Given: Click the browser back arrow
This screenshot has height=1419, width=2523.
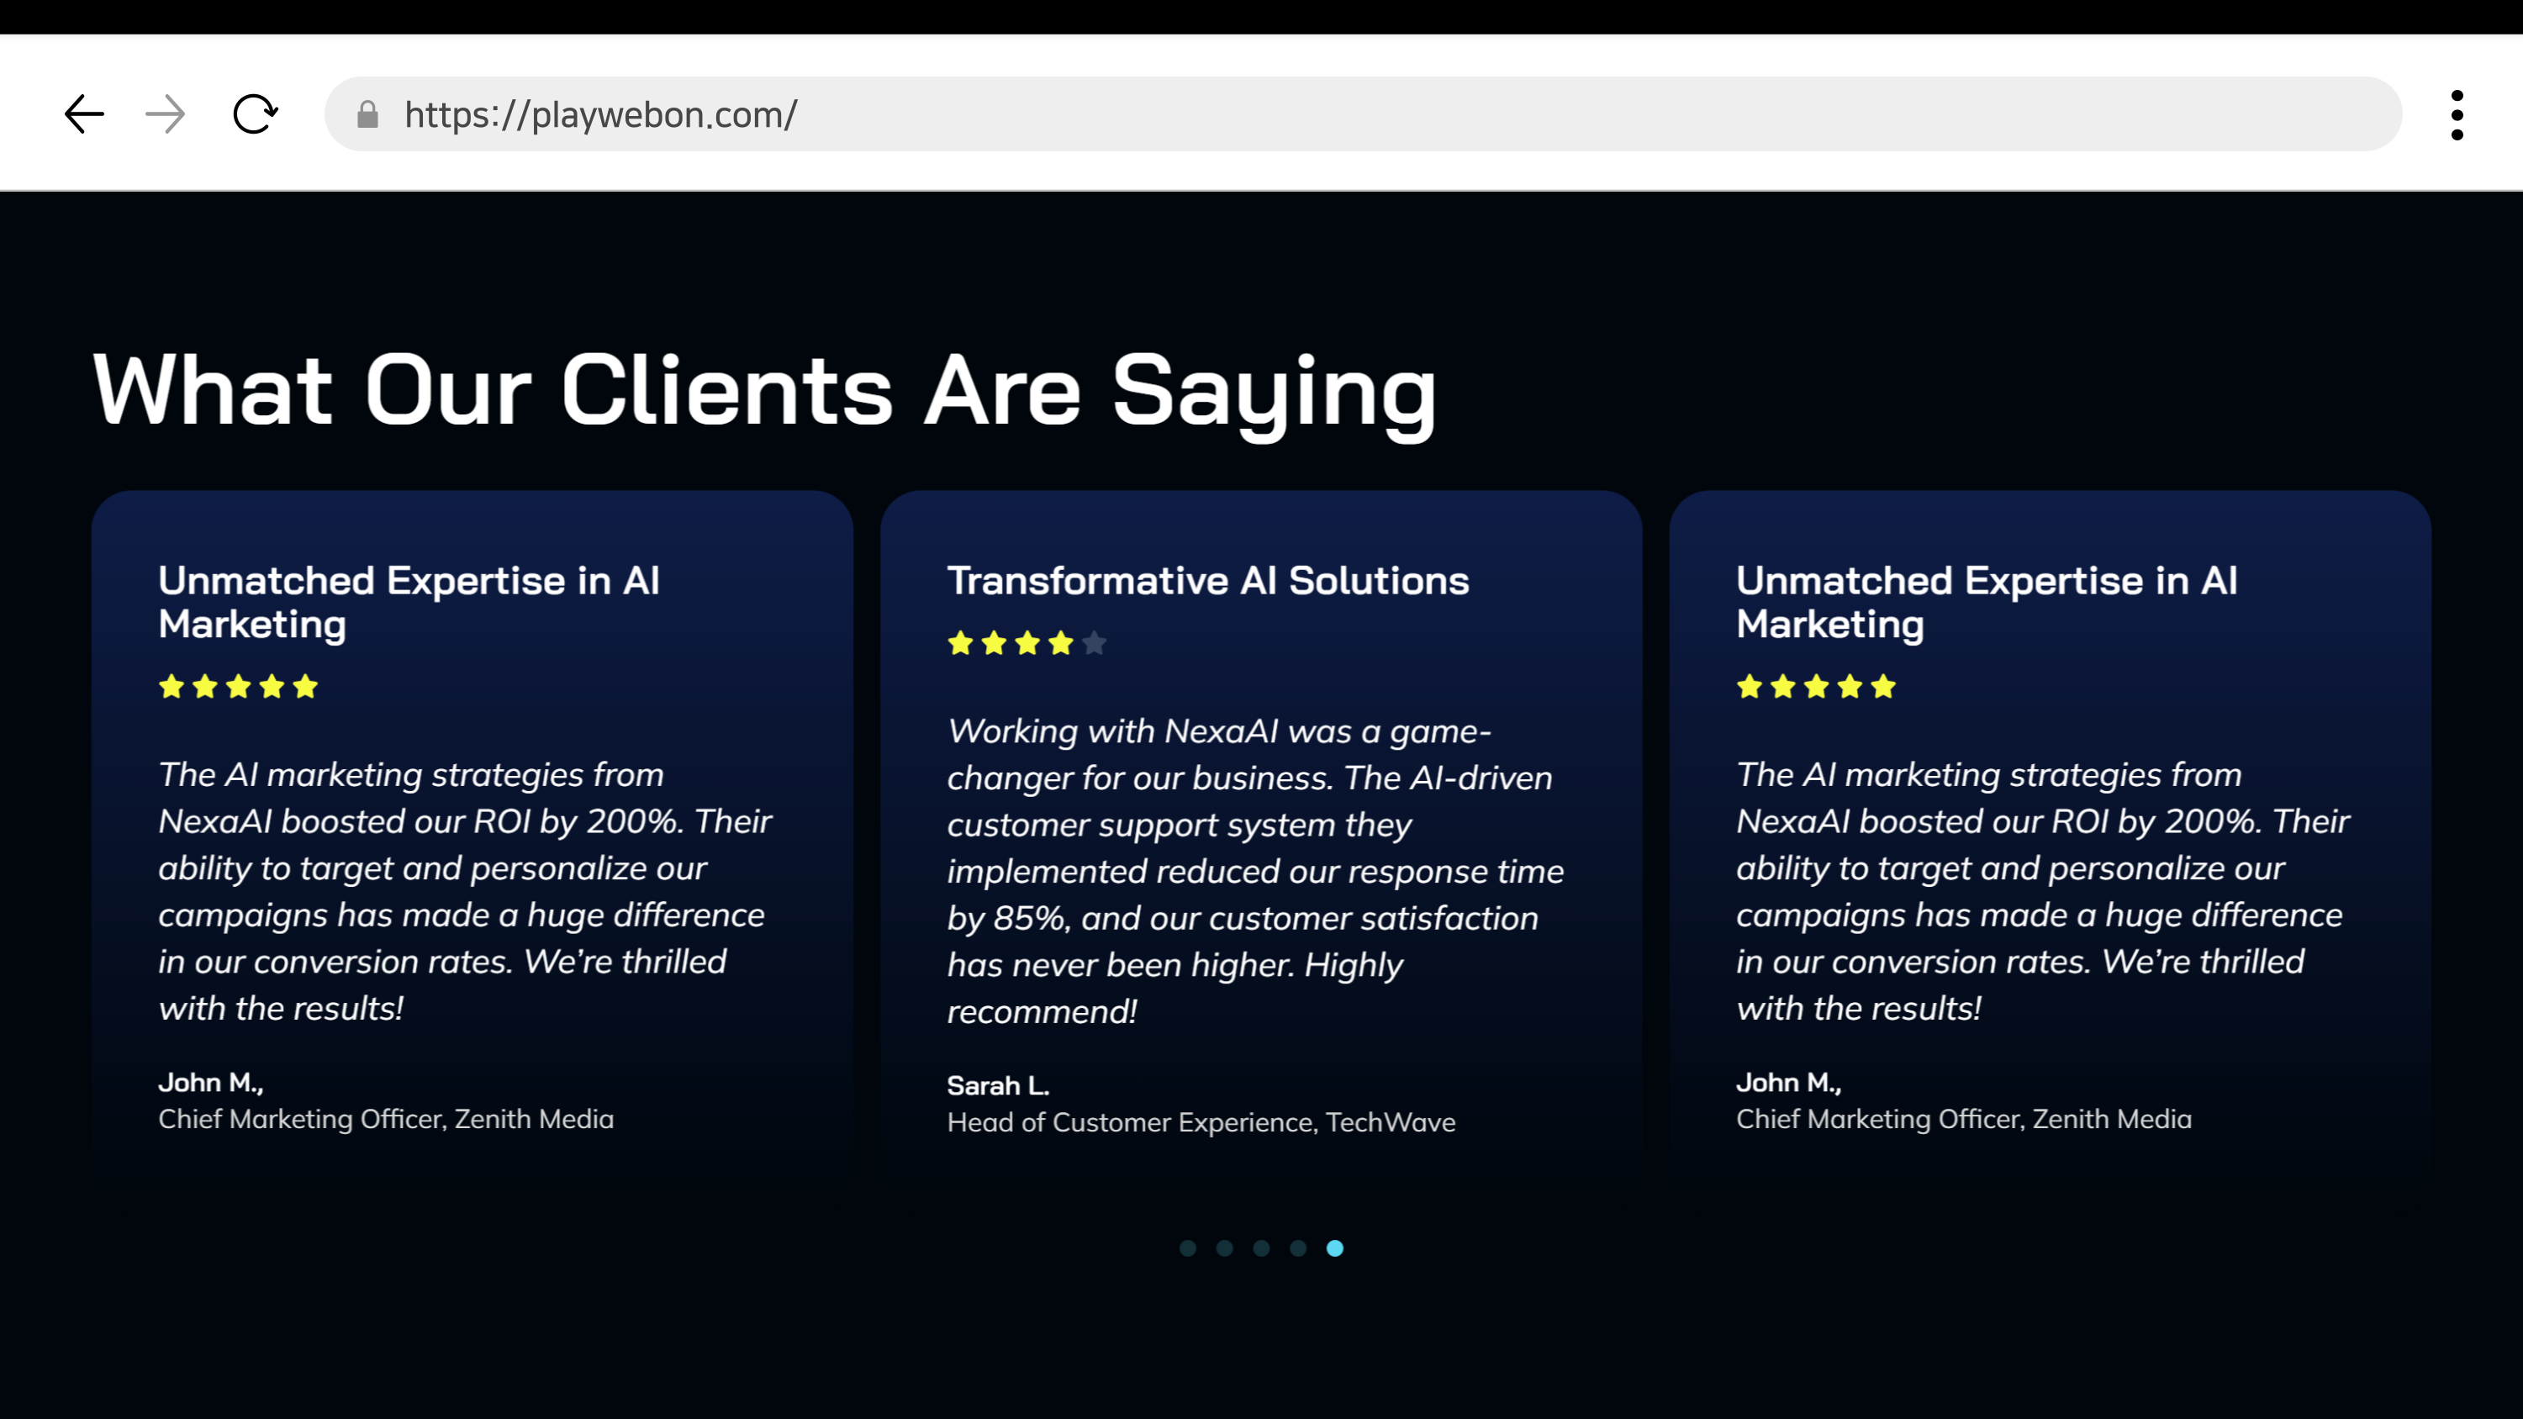Looking at the screenshot, I should [x=84, y=114].
